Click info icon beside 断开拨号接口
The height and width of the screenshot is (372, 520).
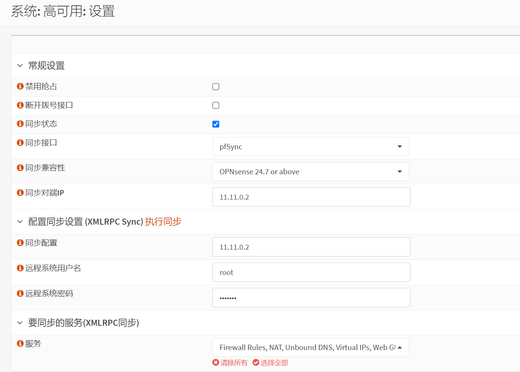coord(20,105)
